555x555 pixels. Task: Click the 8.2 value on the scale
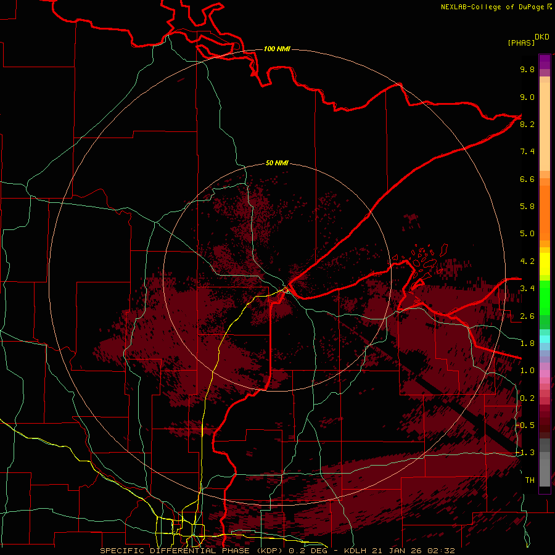(x=527, y=124)
